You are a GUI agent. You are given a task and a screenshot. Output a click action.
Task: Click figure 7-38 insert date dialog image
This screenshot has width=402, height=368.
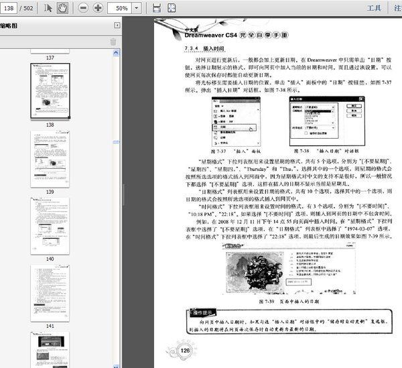[327, 121]
